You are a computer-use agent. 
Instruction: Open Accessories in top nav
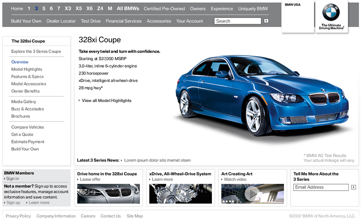[x=159, y=21]
